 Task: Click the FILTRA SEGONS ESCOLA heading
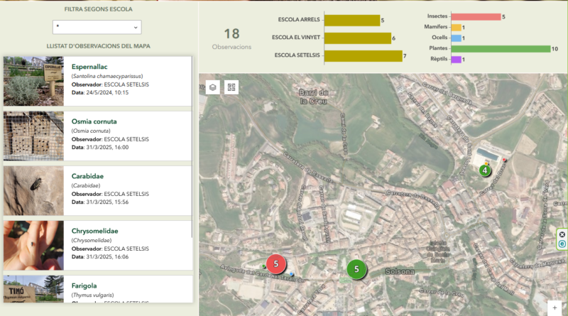pyautogui.click(x=98, y=9)
